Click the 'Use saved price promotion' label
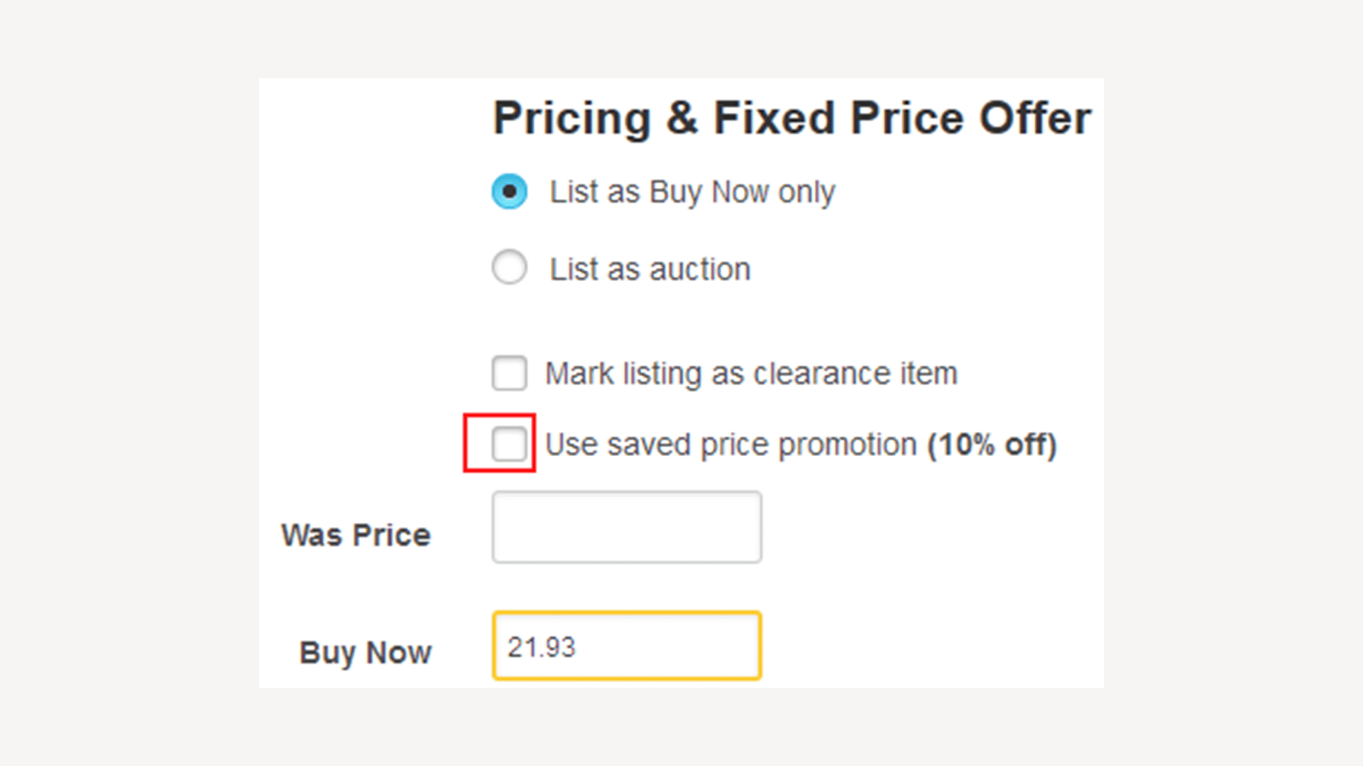 click(731, 444)
